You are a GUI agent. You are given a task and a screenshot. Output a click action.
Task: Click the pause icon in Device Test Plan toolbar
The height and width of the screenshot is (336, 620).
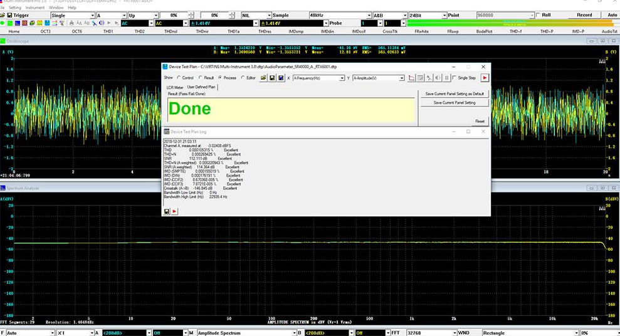click(447, 78)
